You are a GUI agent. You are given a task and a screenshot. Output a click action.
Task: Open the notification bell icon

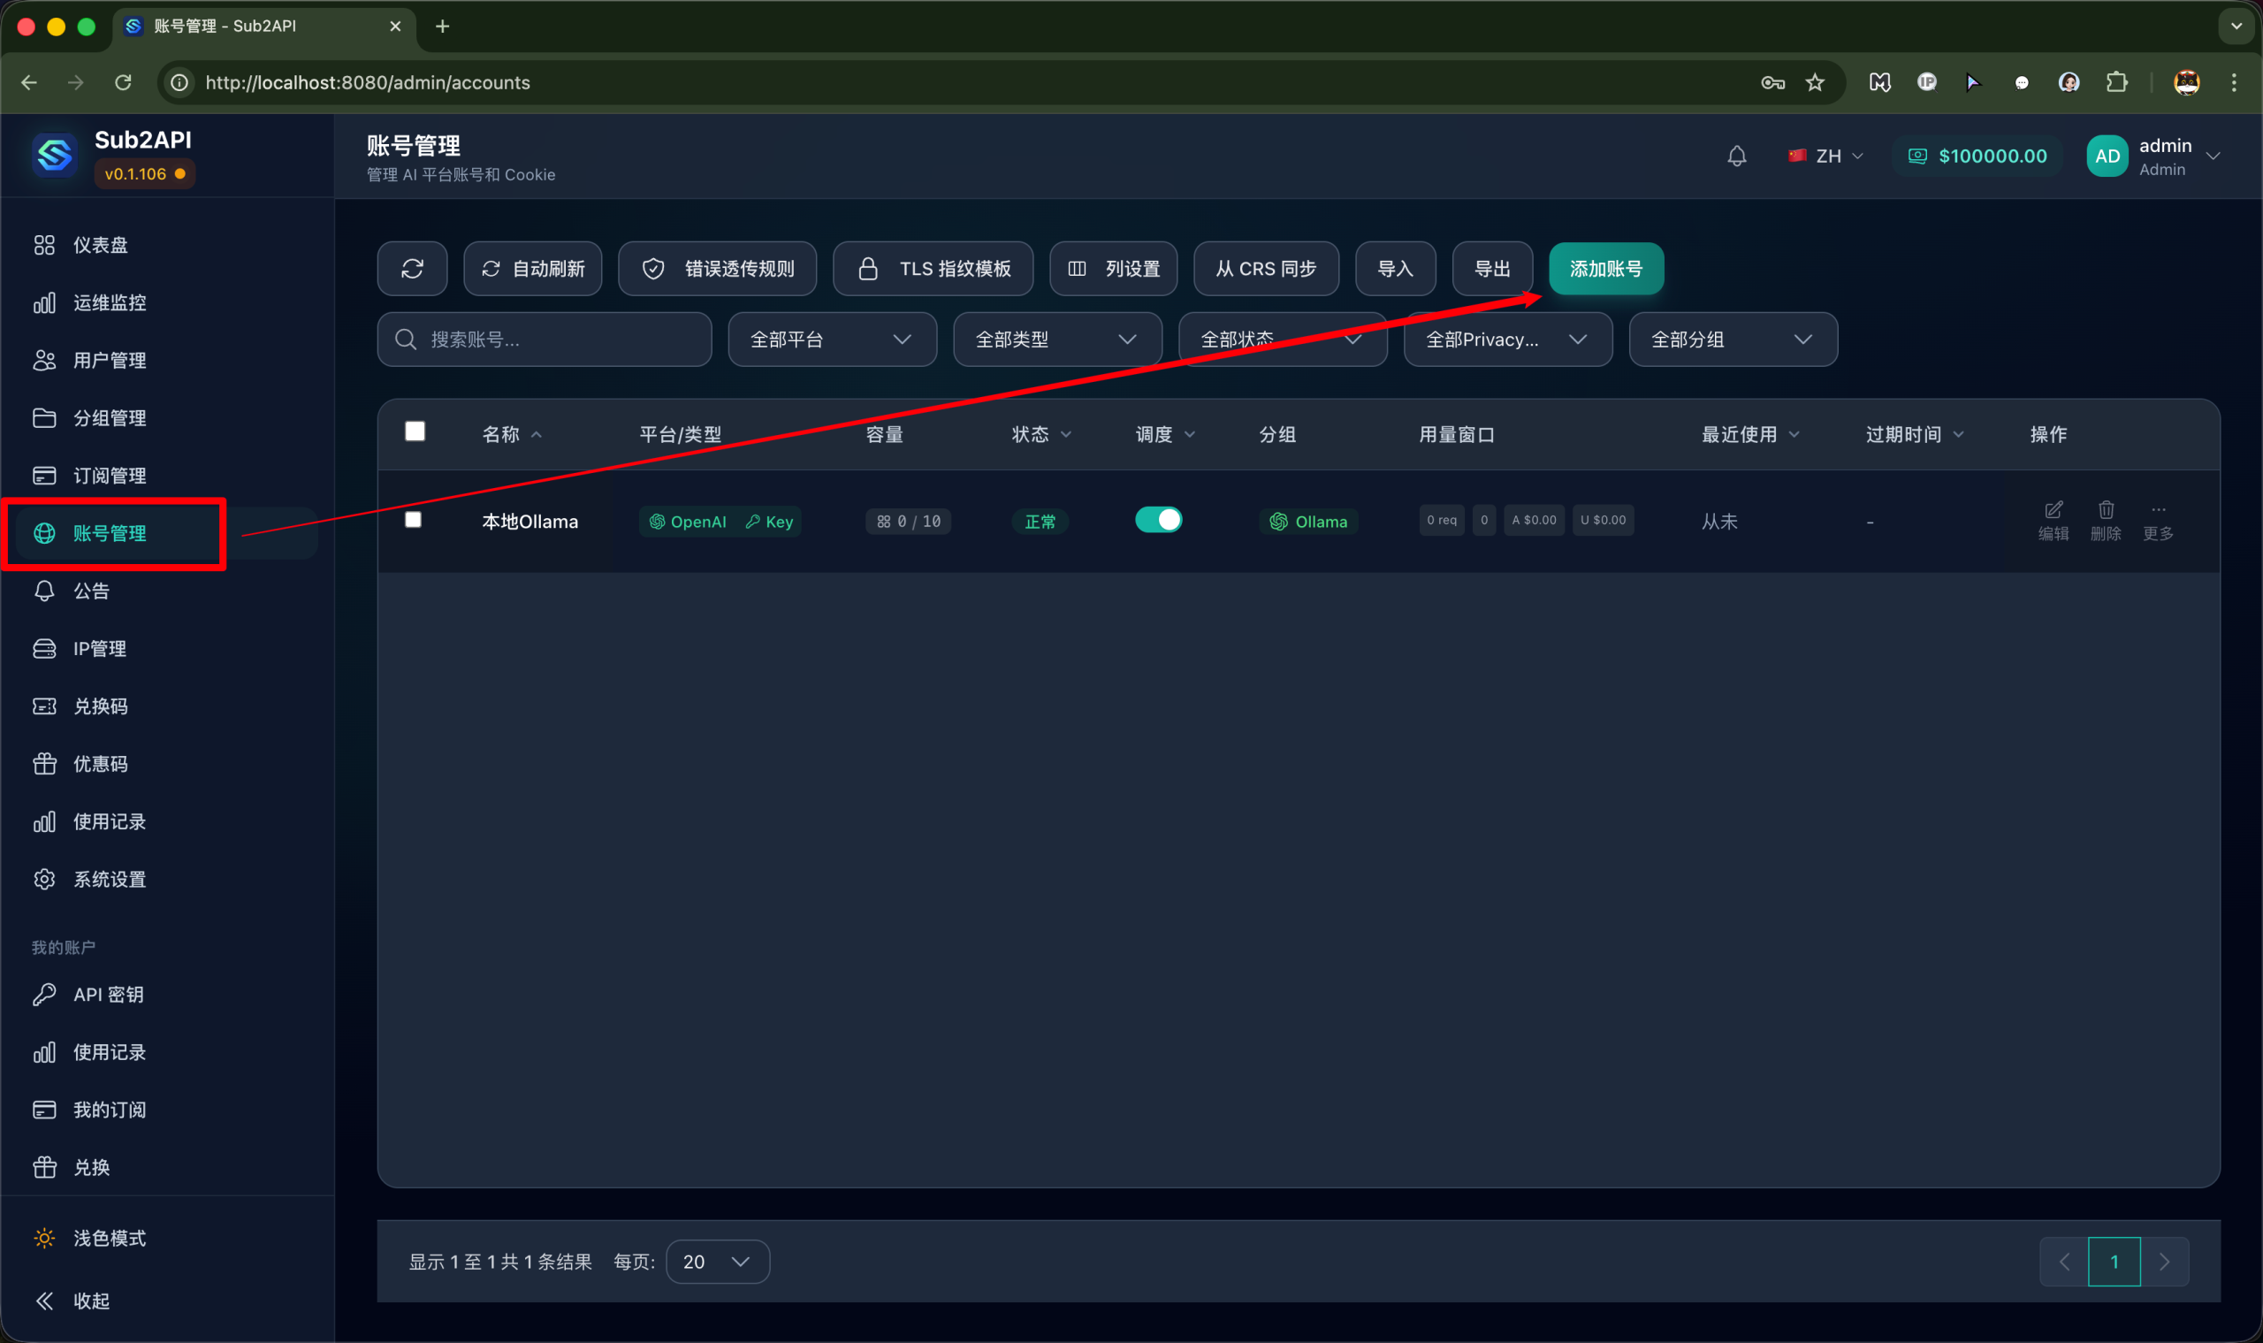1735,156
